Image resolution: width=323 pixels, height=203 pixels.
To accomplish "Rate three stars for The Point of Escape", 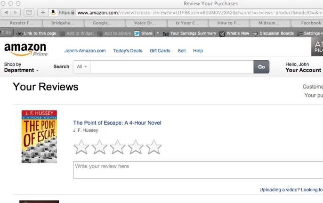I will 117,147.
